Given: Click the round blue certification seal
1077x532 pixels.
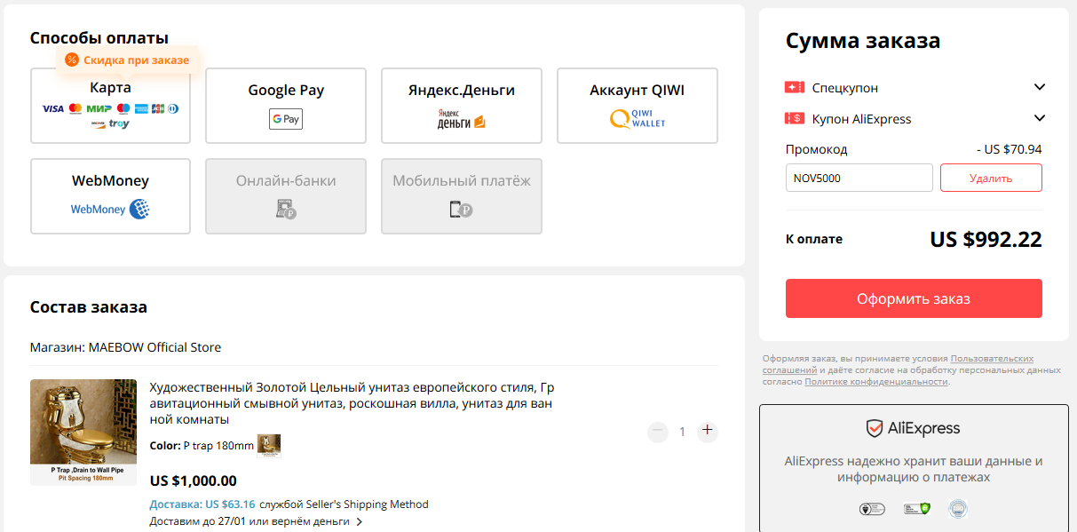Looking at the screenshot, I should (957, 509).
